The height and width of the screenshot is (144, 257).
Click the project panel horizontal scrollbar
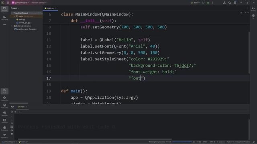click(x=19, y=103)
